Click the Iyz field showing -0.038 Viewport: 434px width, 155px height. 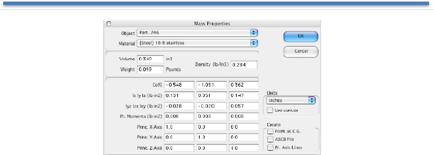pos(180,106)
